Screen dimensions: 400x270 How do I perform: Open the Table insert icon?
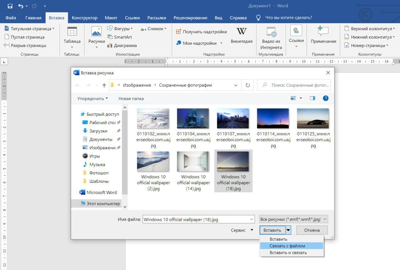[72, 32]
